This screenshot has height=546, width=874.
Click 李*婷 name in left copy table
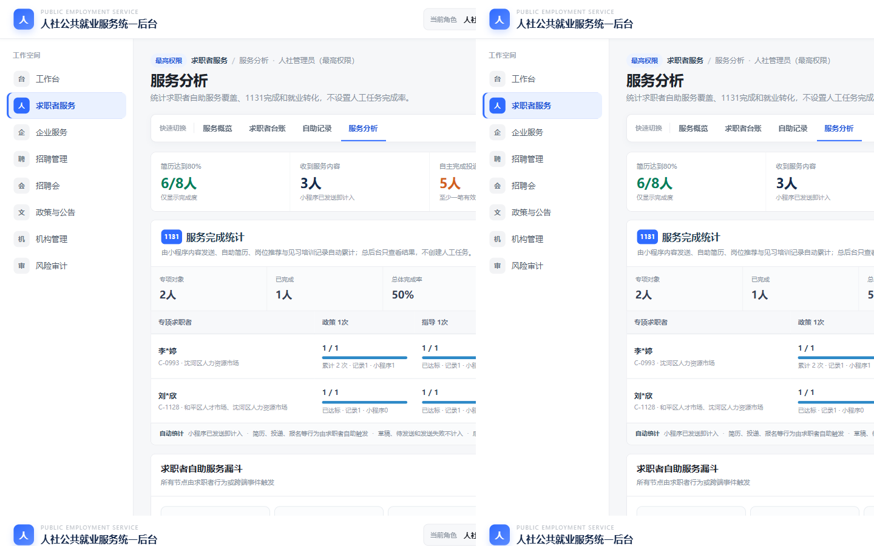tap(168, 351)
